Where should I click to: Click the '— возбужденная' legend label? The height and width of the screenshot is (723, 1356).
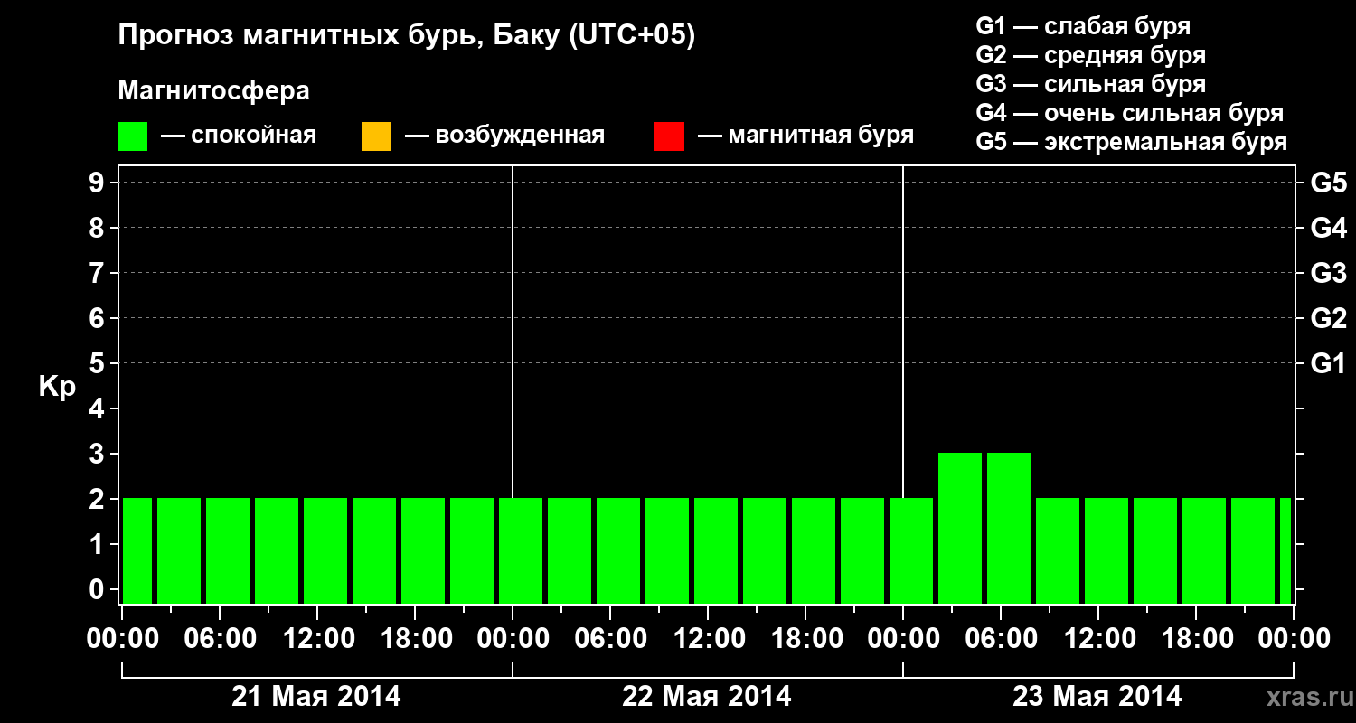(x=504, y=136)
